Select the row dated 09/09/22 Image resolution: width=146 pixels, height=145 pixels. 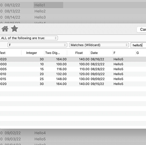point(73,79)
